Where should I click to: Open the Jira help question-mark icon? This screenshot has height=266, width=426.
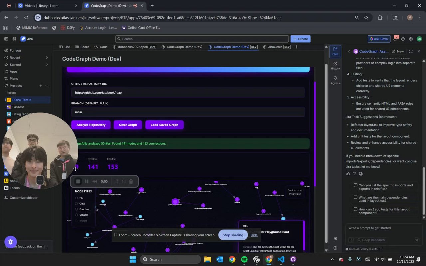(x=403, y=39)
